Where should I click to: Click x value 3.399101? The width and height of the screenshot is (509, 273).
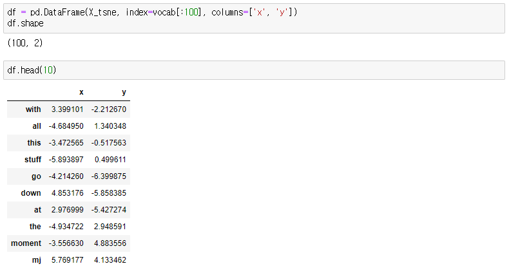click(x=68, y=109)
